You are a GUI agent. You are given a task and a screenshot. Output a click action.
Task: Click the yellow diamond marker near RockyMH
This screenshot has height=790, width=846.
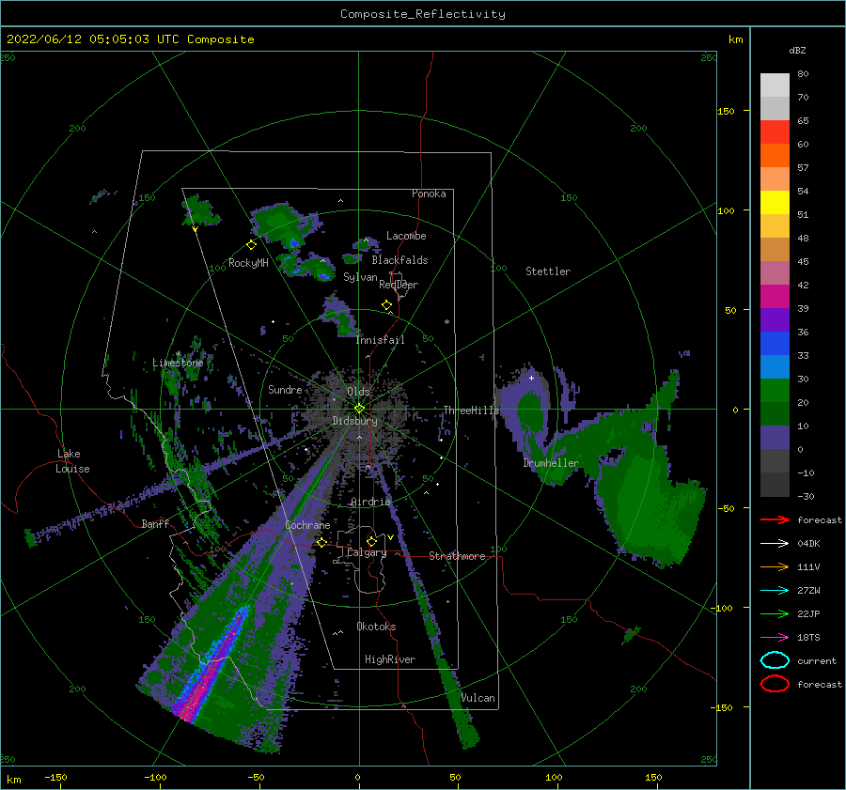251,245
